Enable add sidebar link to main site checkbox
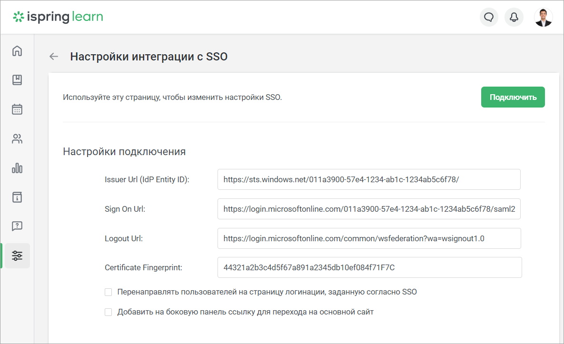This screenshot has width=564, height=344. click(108, 312)
